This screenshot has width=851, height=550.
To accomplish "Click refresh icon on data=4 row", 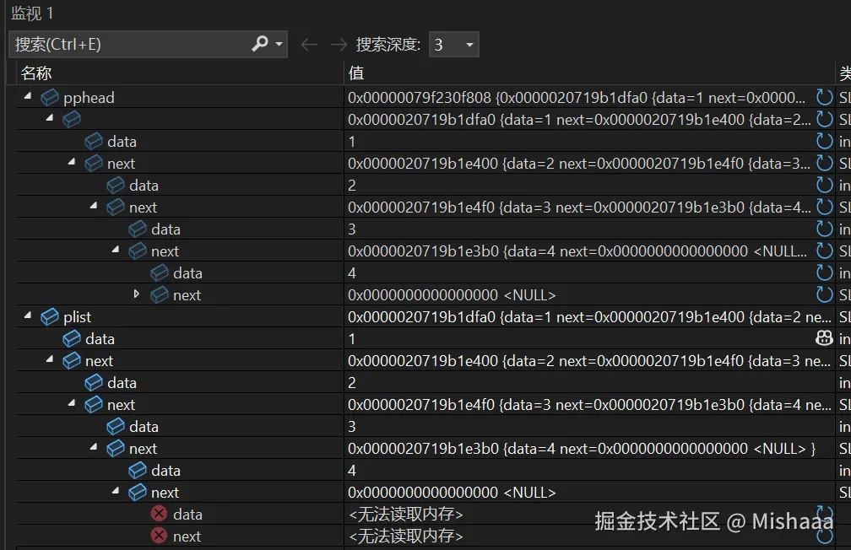I will pos(825,272).
